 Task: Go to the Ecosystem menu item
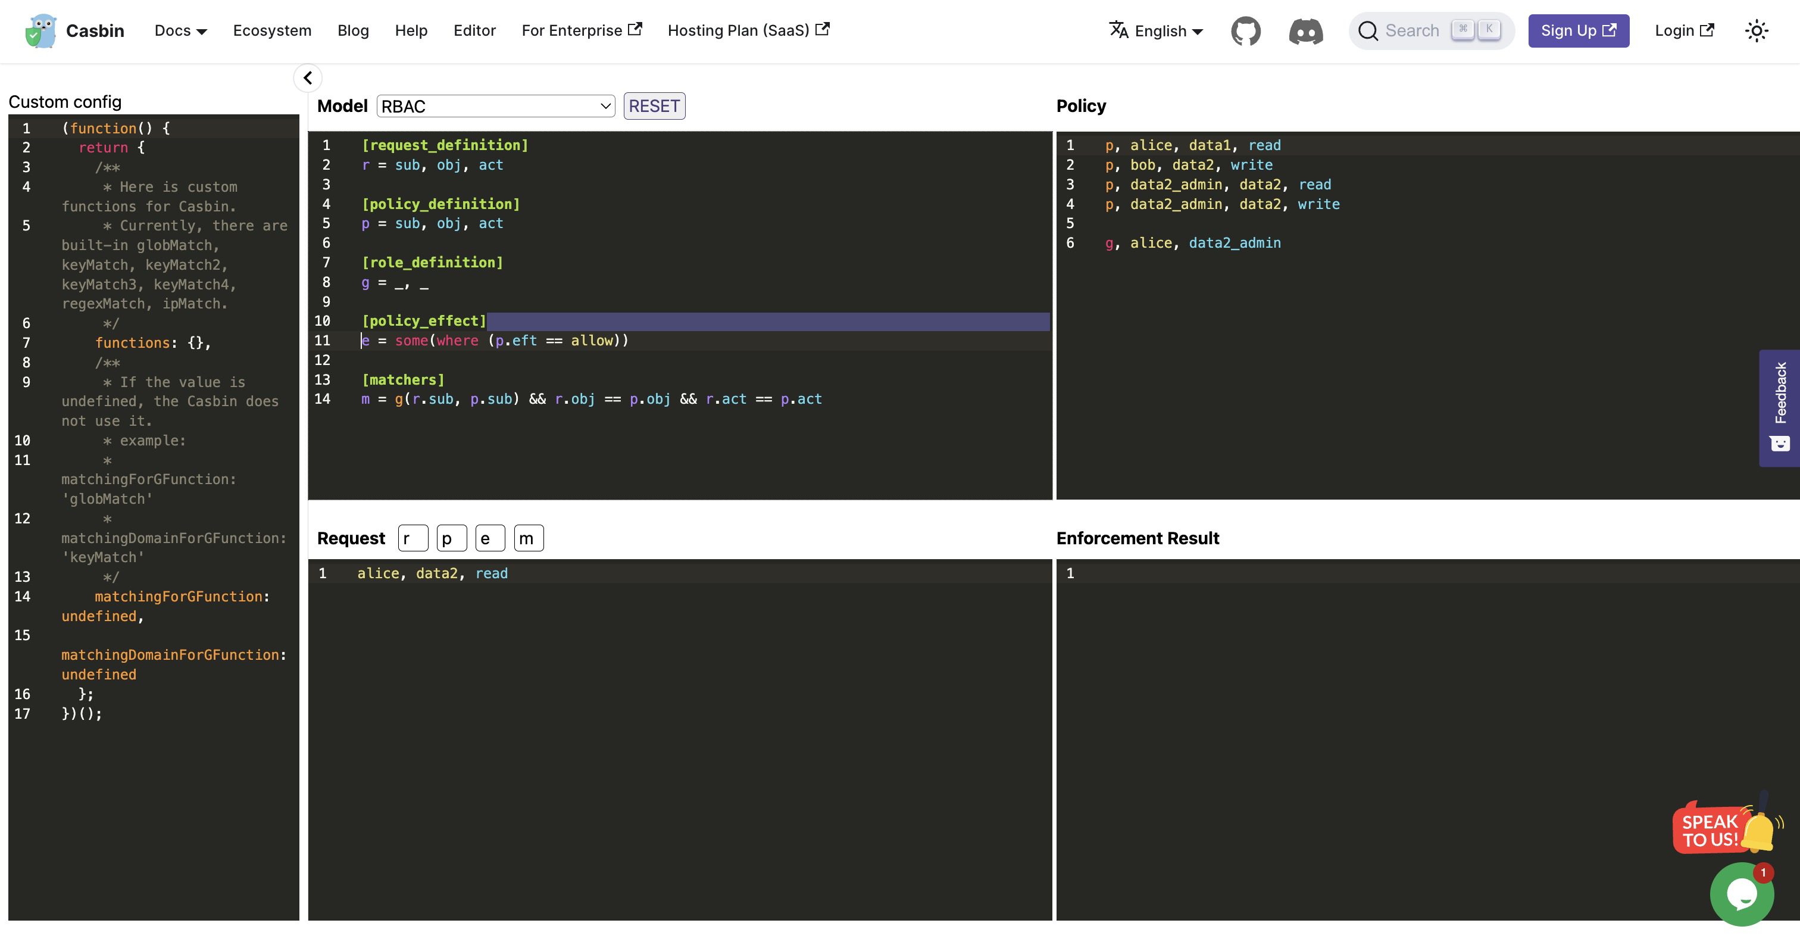point(272,30)
